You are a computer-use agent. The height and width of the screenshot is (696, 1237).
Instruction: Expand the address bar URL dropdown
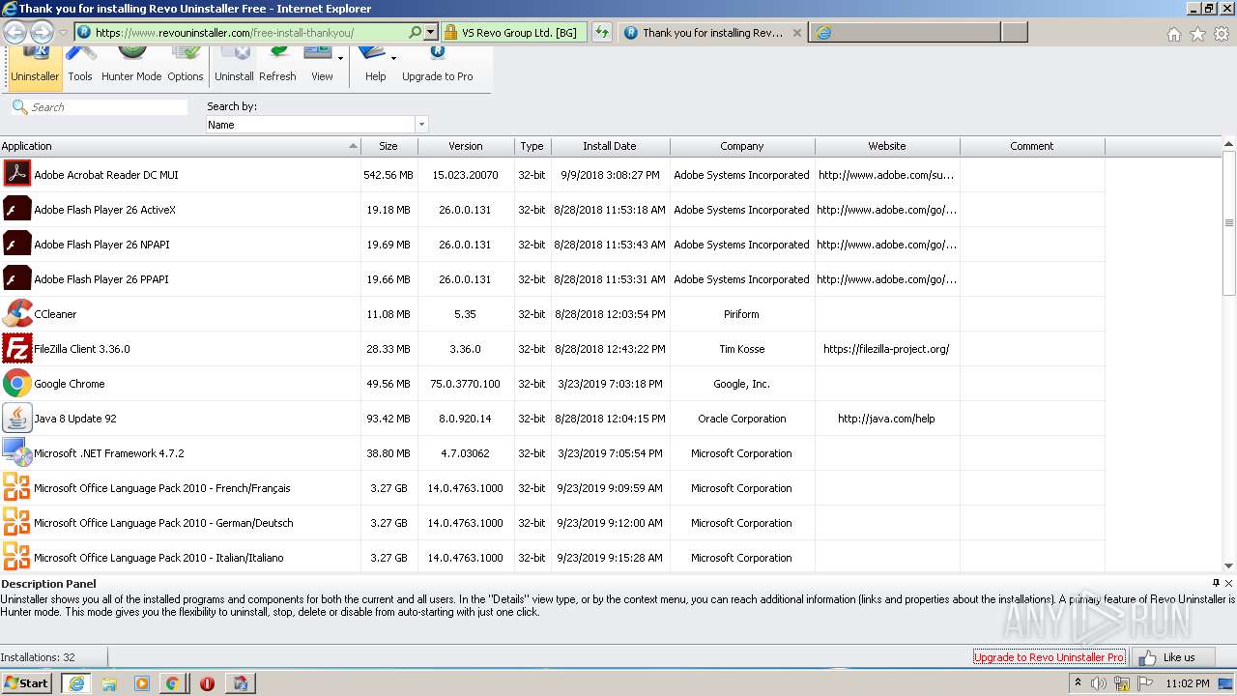[x=431, y=32]
